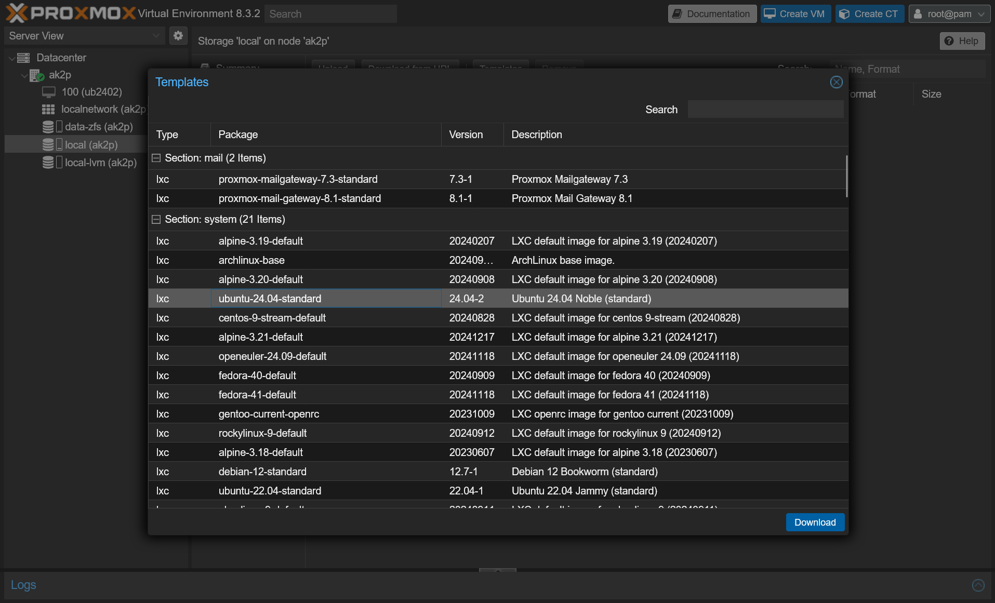
Task: Click the Datacenter server icon
Action: tap(23, 58)
